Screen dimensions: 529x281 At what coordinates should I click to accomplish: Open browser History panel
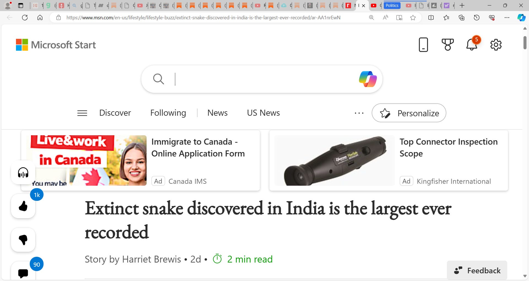click(477, 18)
